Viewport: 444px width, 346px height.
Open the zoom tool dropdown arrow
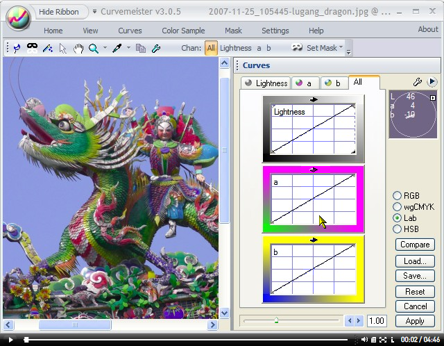[x=105, y=48]
